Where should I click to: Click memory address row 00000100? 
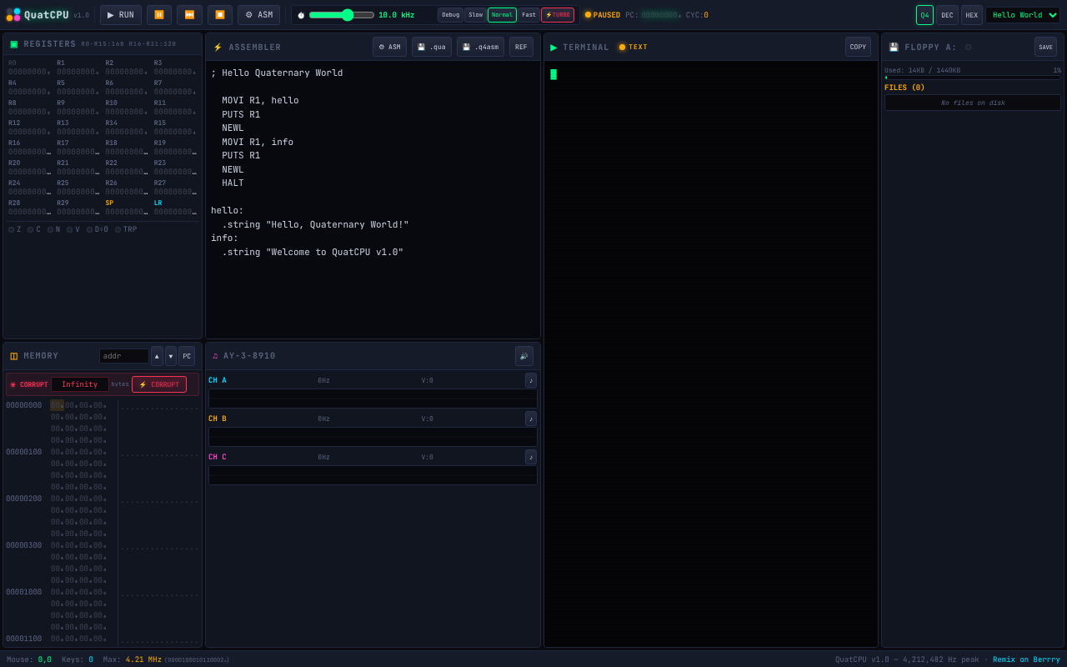tap(23, 452)
